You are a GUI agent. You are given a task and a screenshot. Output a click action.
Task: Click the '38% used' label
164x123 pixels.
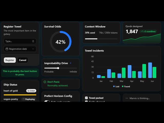click(x=90, y=33)
